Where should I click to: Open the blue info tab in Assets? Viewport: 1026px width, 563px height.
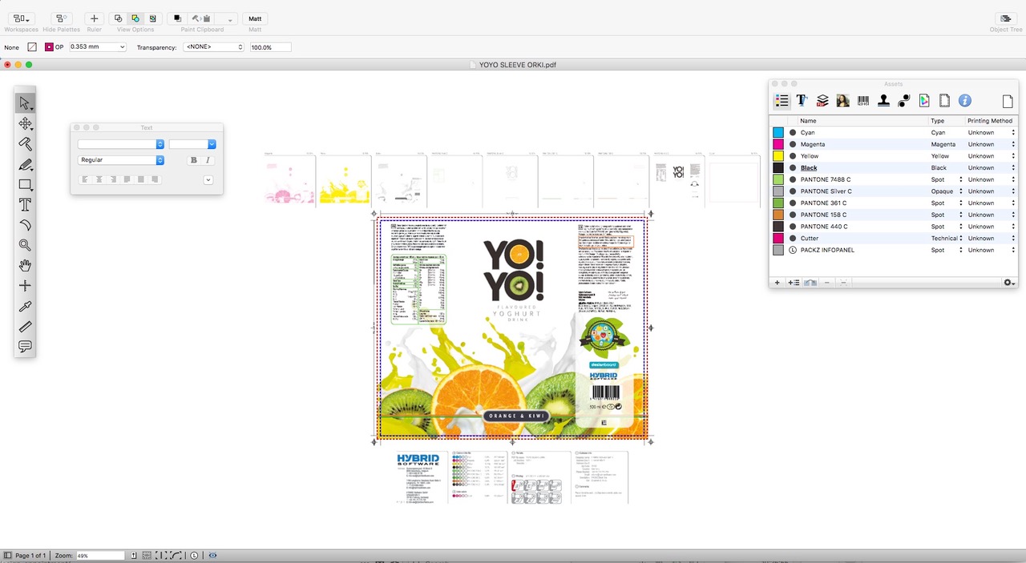[965, 101]
